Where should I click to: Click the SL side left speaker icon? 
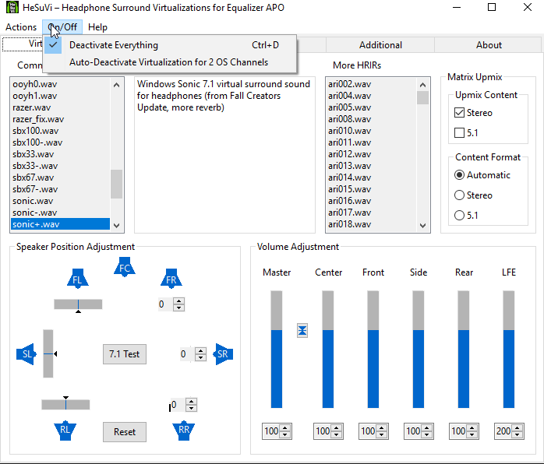[x=26, y=354]
